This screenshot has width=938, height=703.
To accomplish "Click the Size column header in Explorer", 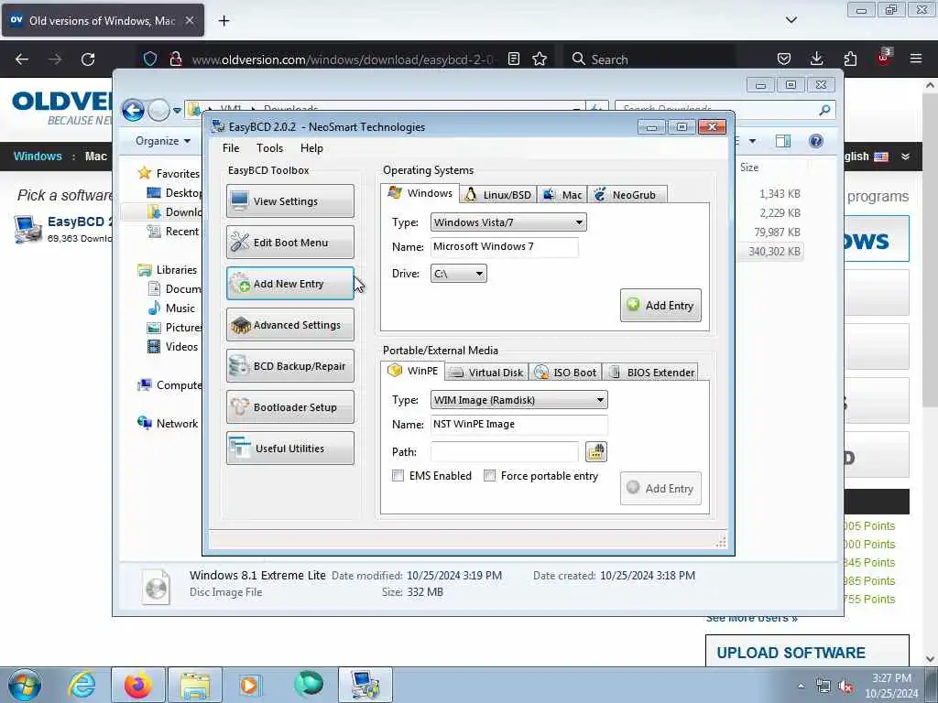I will [749, 168].
